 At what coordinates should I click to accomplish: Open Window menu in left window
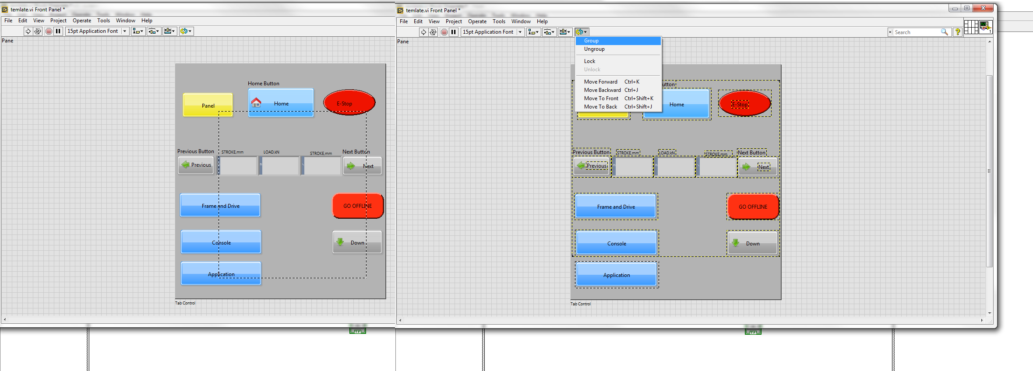pyautogui.click(x=126, y=21)
